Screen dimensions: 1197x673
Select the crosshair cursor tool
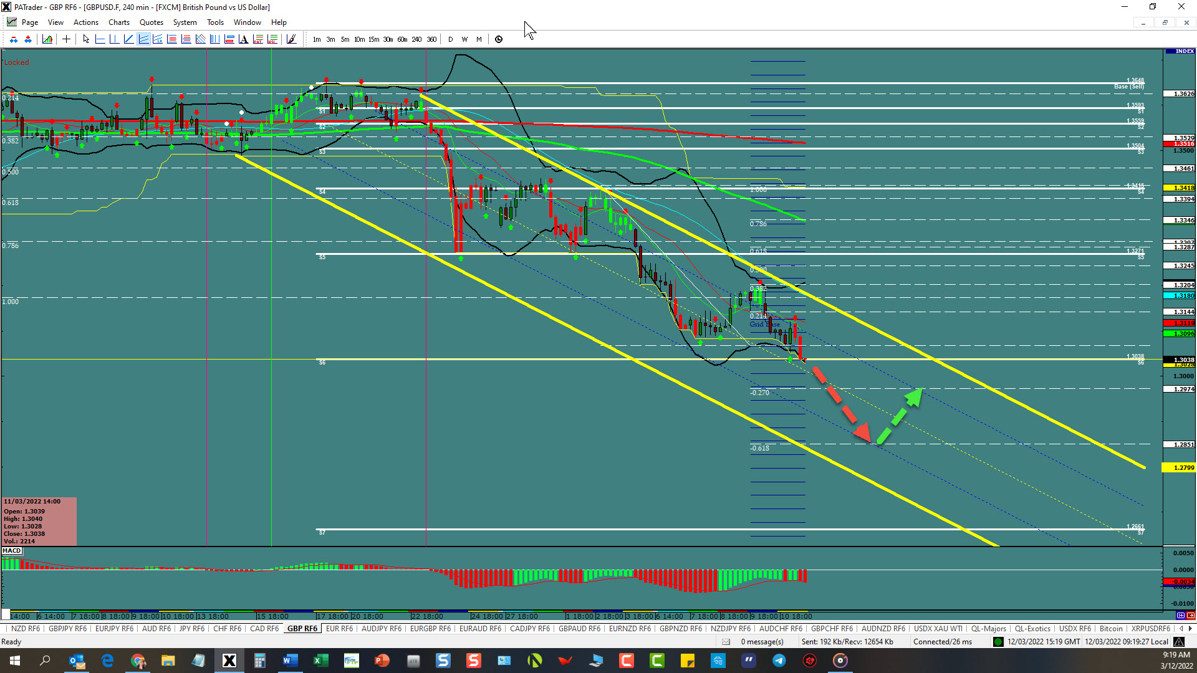coord(66,39)
